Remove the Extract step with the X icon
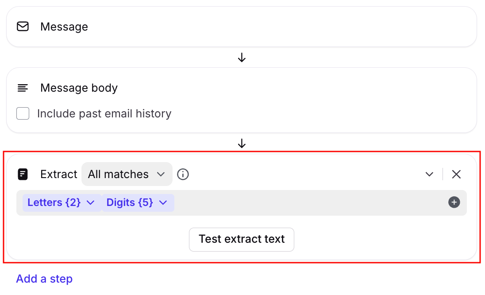Screen dimensions: 485x295 pyautogui.click(x=456, y=174)
